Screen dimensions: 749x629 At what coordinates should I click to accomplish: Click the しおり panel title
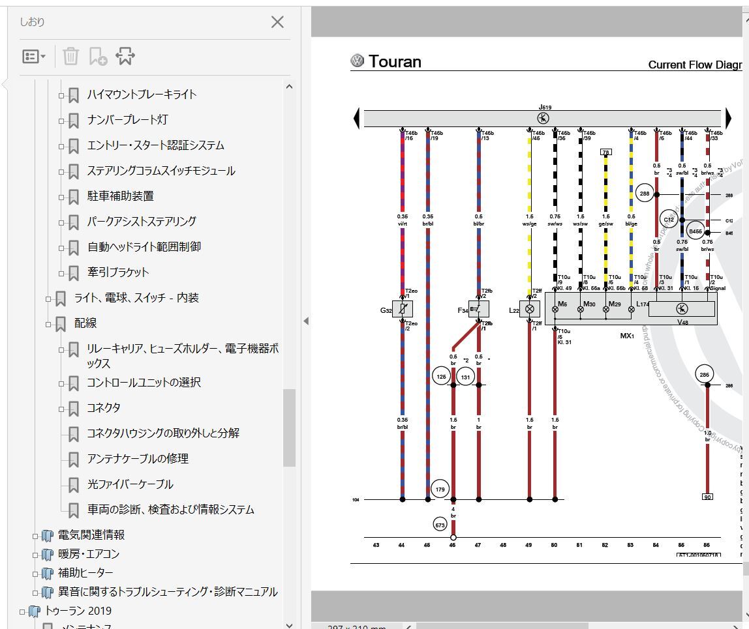pyautogui.click(x=32, y=22)
